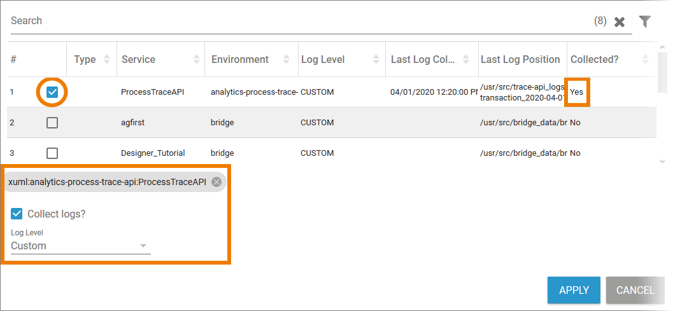Select the agfirst service row
This screenshot has height=311, width=673.
click(x=134, y=123)
